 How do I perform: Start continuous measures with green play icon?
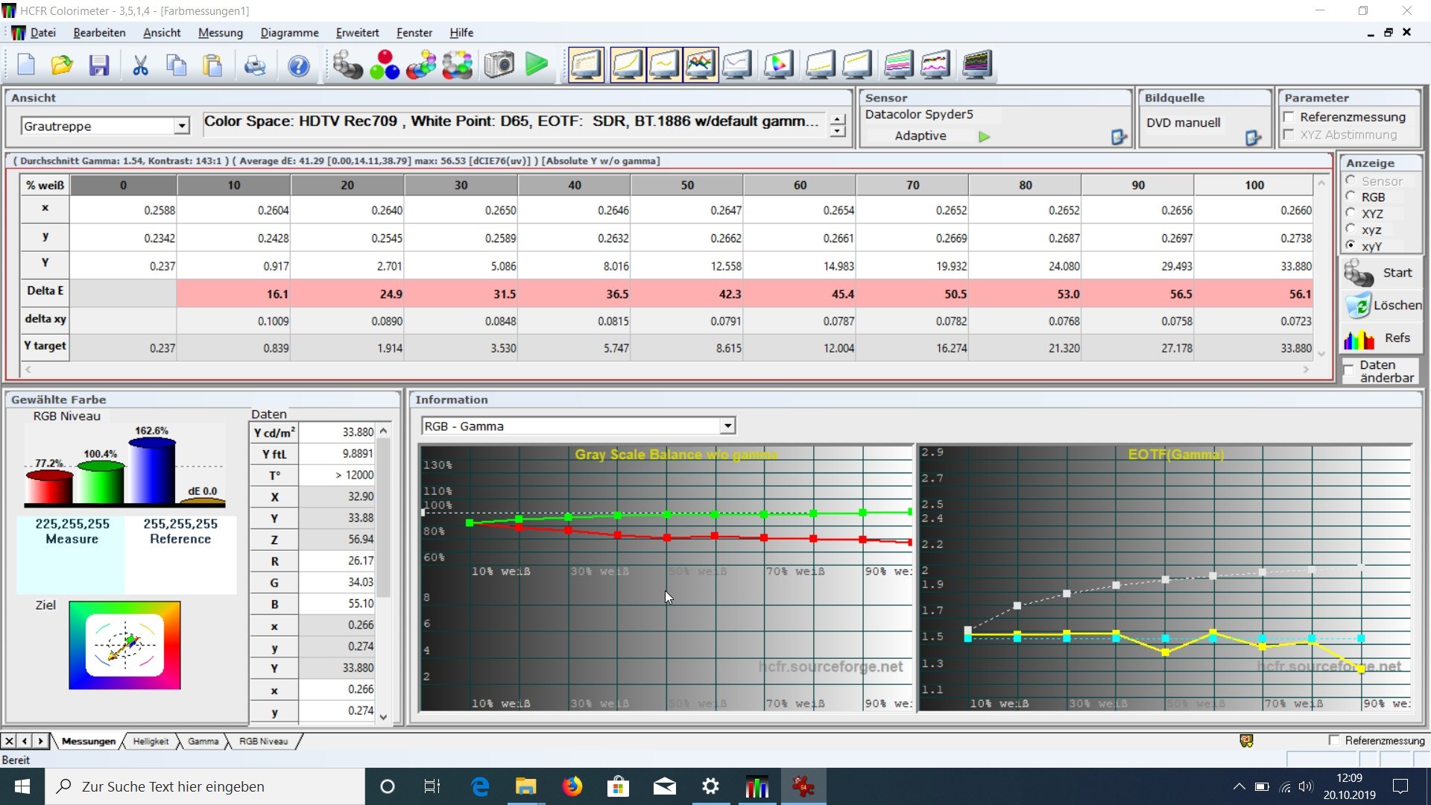point(537,65)
